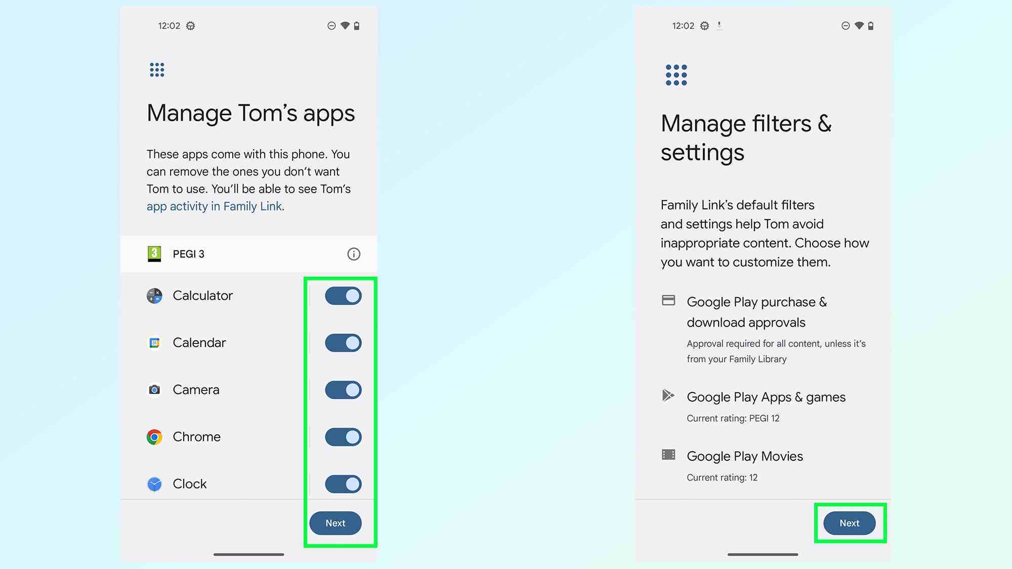The width and height of the screenshot is (1012, 569).
Task: Click the settings gear in right phone status bar
Action: click(704, 26)
